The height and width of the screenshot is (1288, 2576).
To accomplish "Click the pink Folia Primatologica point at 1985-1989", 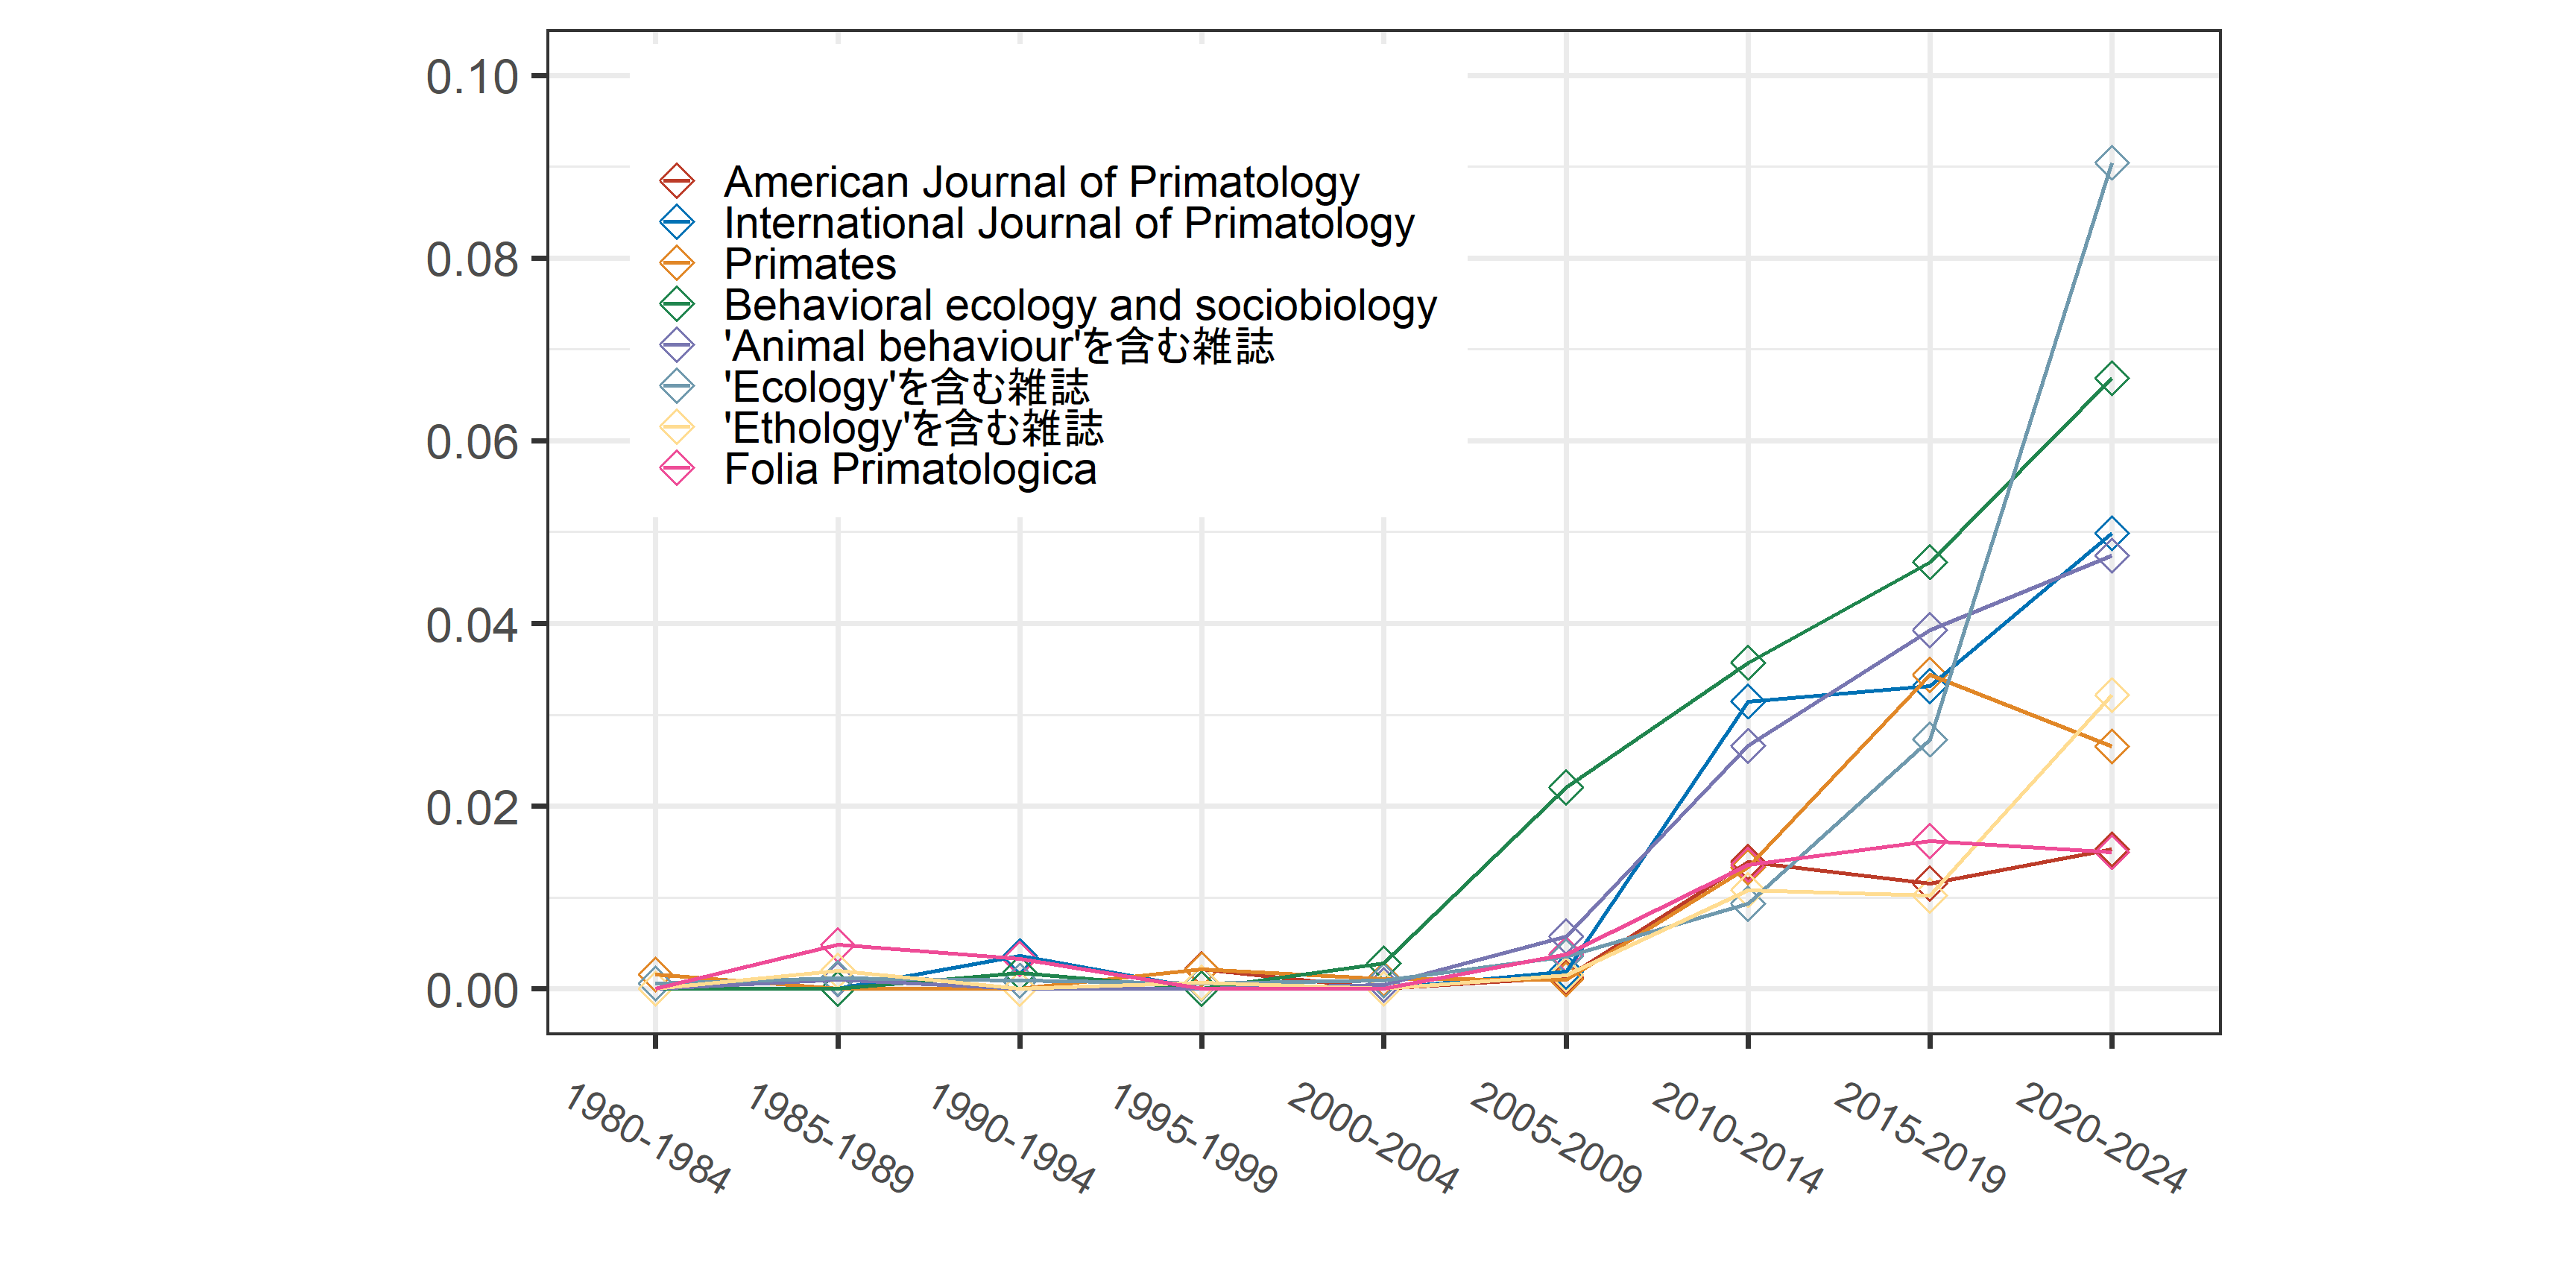I will click(x=838, y=944).
